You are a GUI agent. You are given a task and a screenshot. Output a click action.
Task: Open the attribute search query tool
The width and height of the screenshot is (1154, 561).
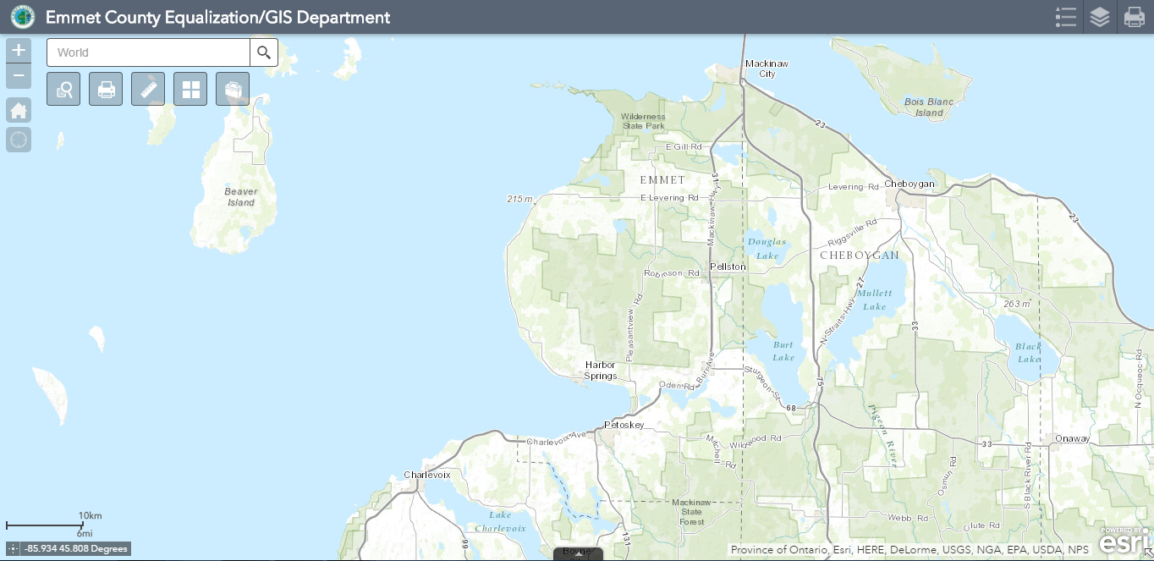pyautogui.click(x=63, y=88)
